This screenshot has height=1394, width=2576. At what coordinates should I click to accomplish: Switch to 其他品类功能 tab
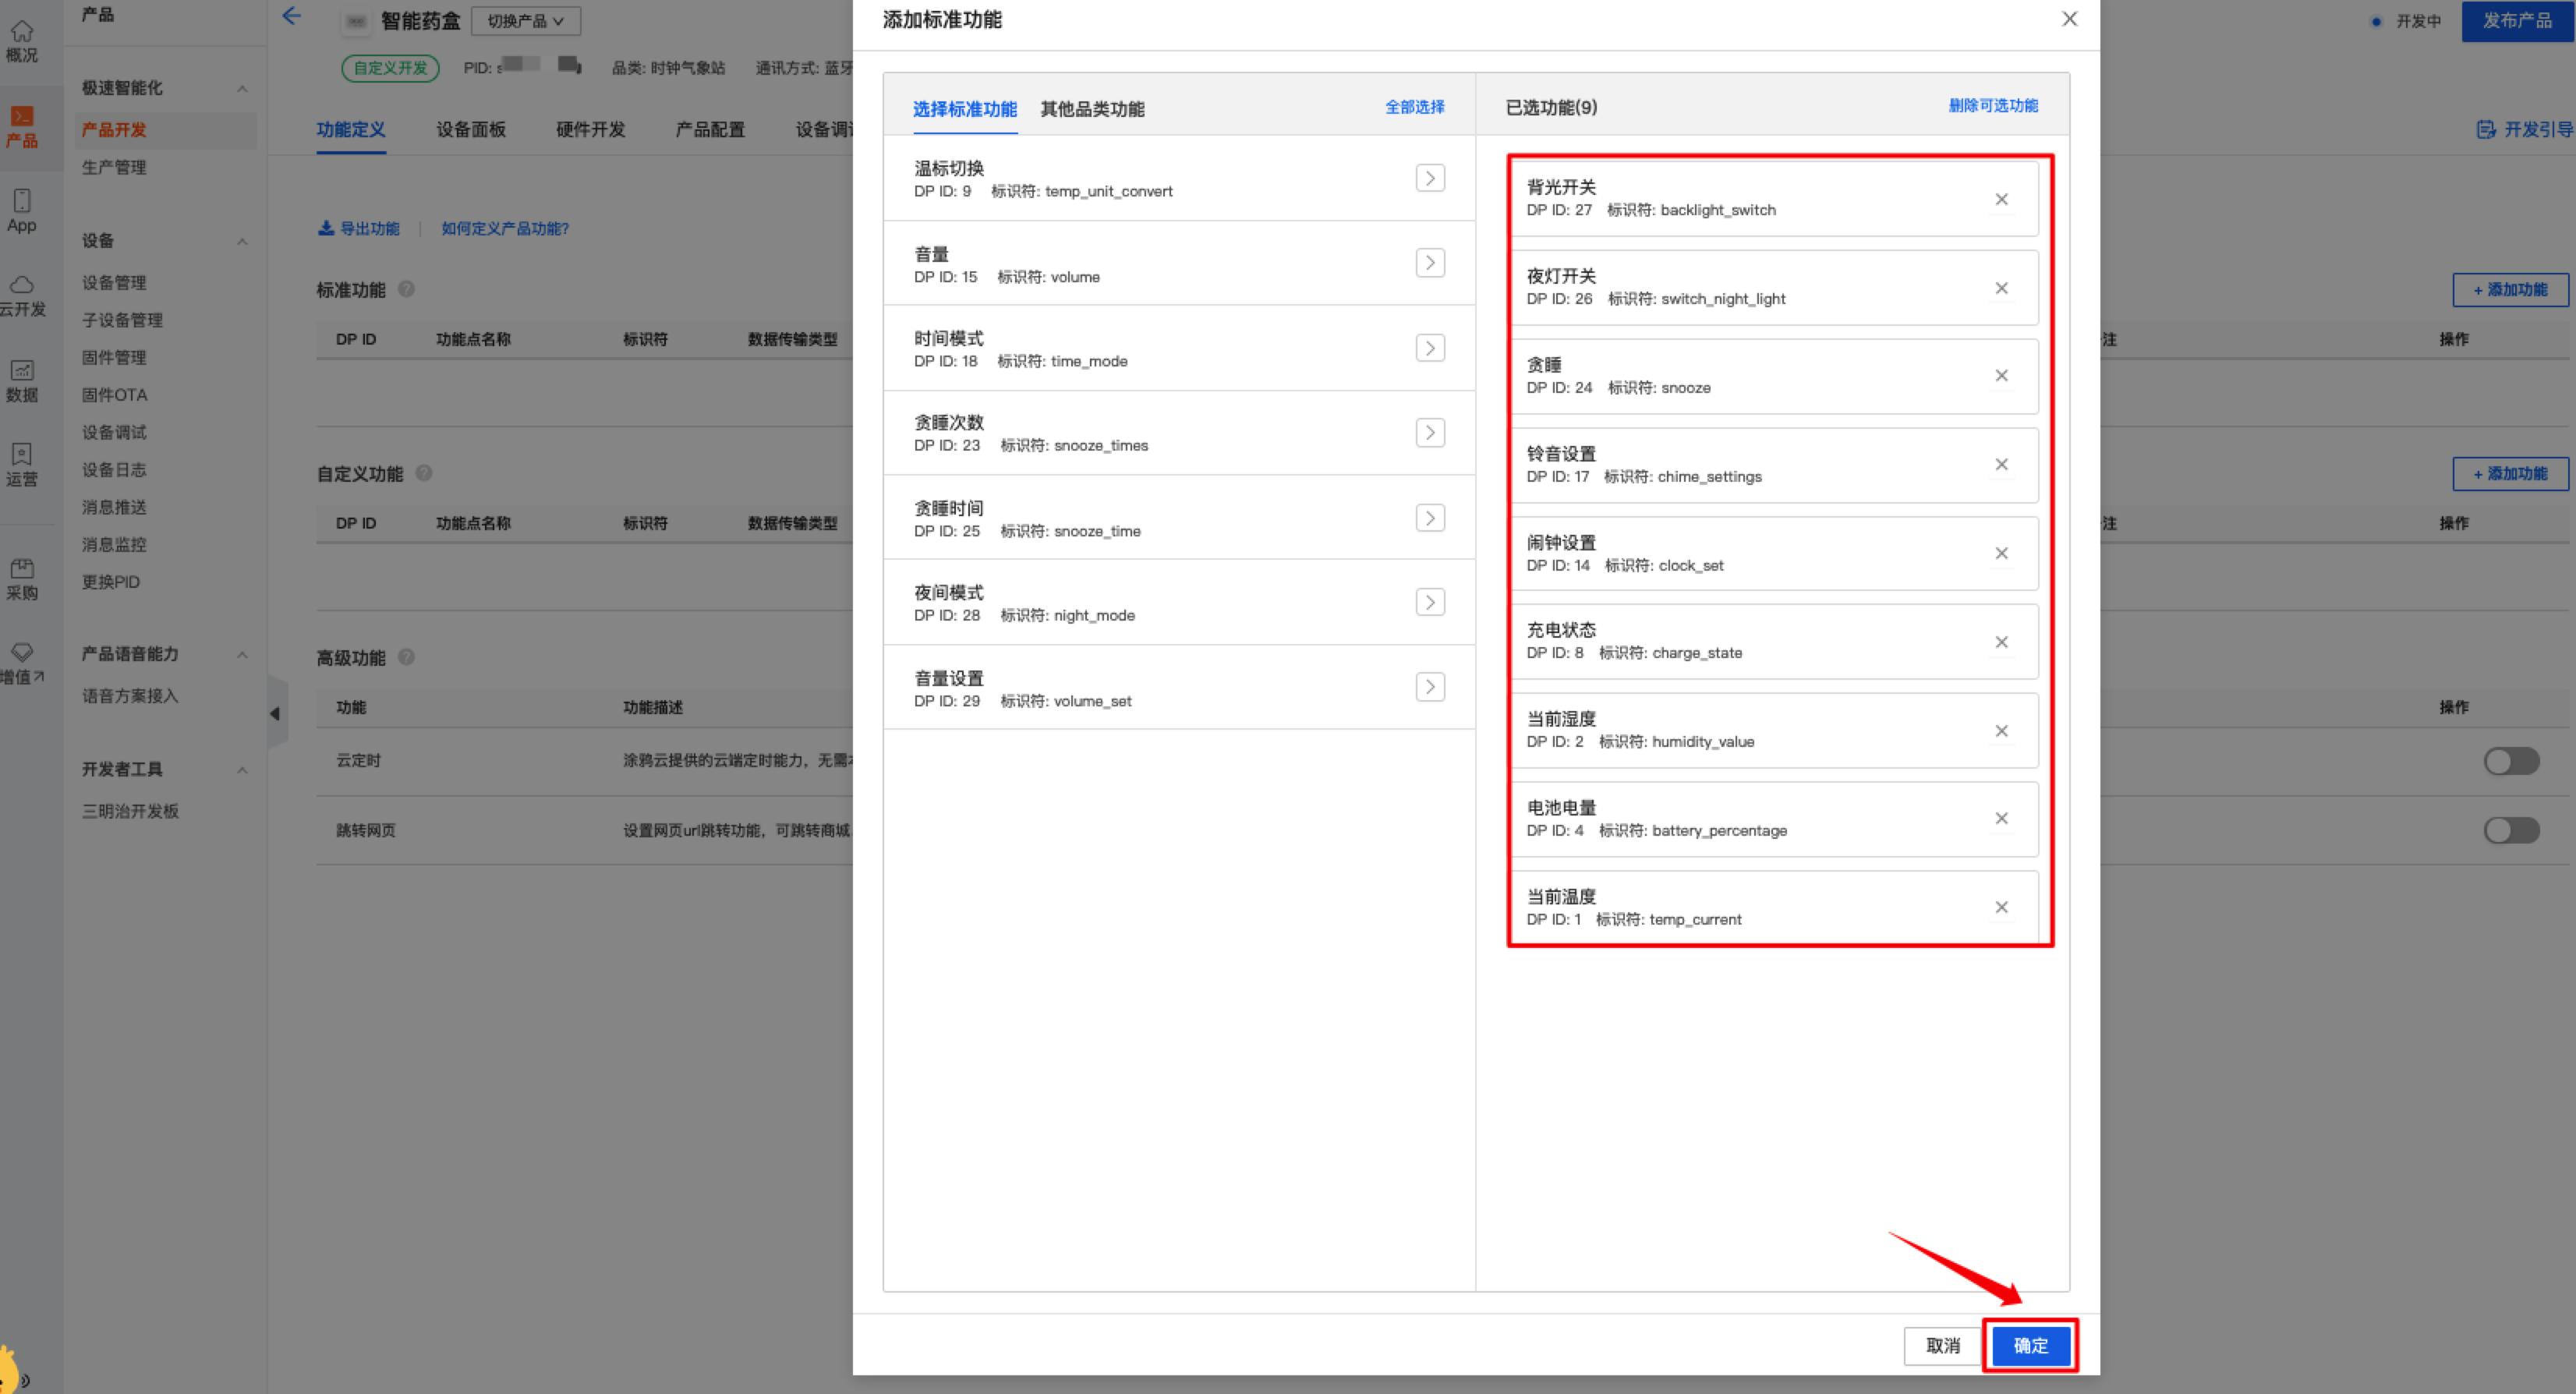pos(1092,109)
